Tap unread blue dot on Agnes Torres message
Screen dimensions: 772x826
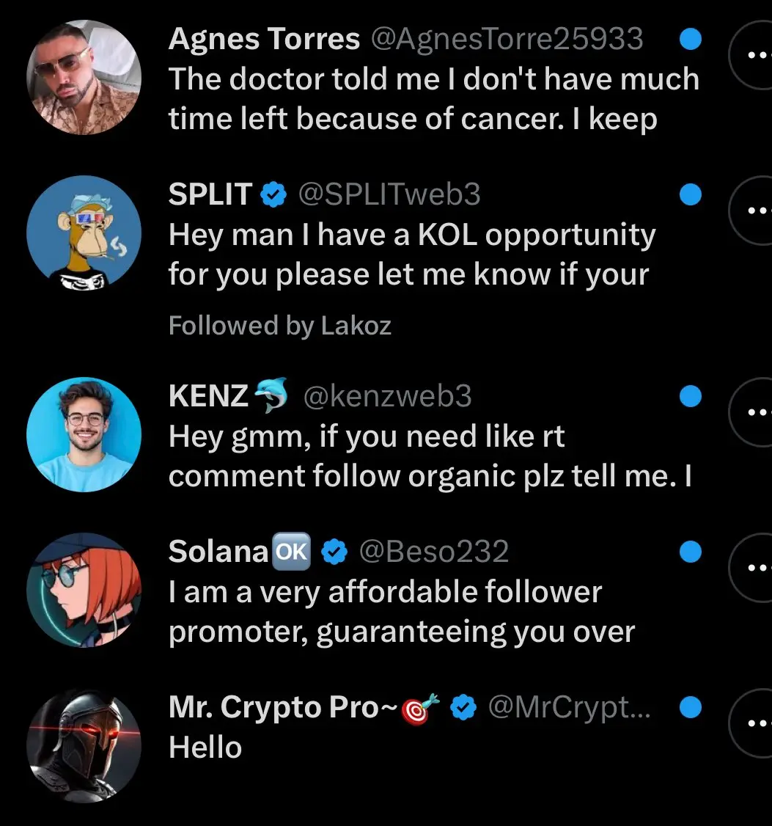click(x=691, y=39)
